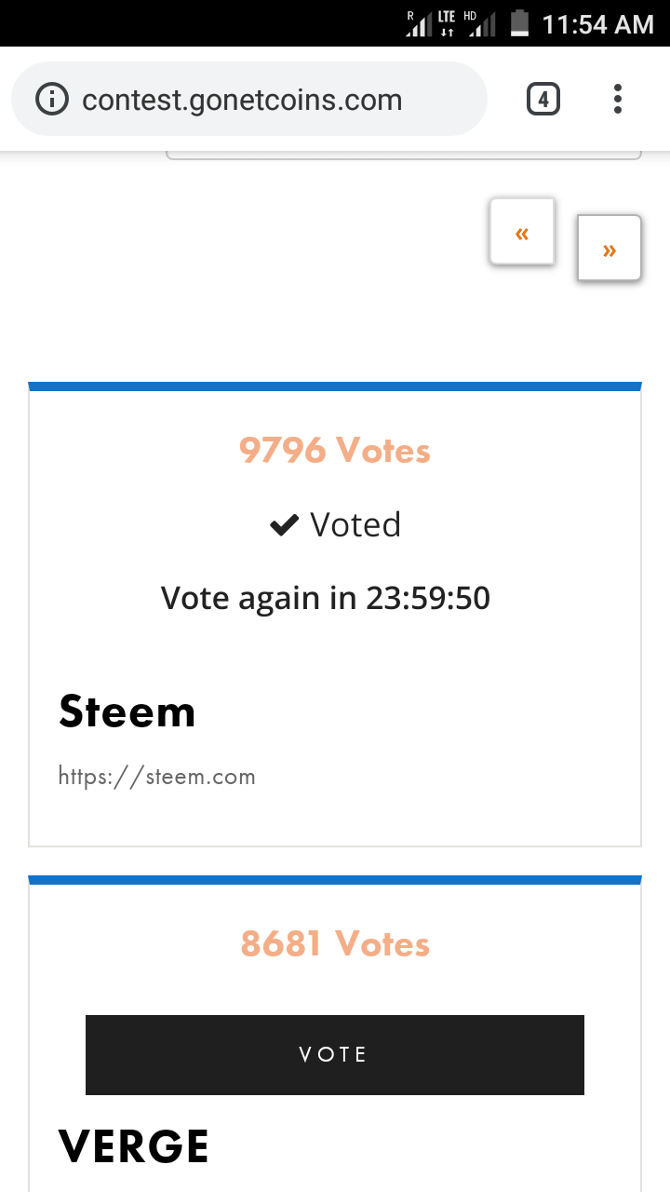This screenshot has width=670, height=1192.
Task: Tap the 9796 Votes count
Action: click(x=335, y=451)
